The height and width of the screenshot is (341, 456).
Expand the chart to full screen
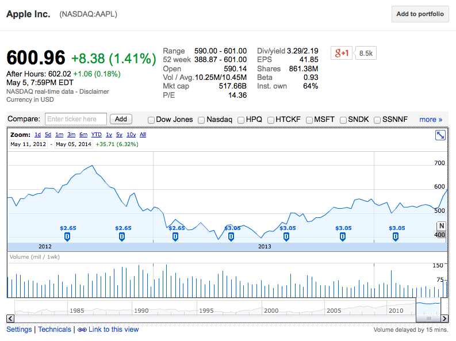click(x=440, y=135)
